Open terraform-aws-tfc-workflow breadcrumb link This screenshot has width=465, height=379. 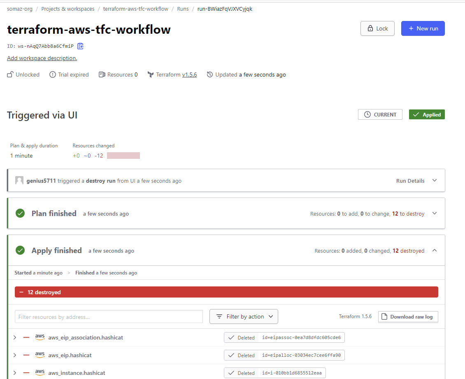click(x=135, y=9)
